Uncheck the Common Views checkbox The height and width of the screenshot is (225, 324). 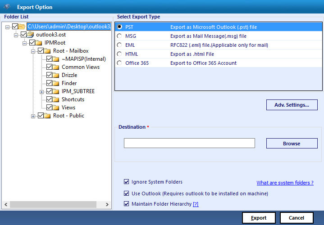click(49, 67)
